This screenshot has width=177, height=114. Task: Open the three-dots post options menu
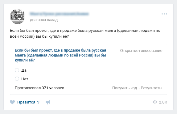(164, 14)
